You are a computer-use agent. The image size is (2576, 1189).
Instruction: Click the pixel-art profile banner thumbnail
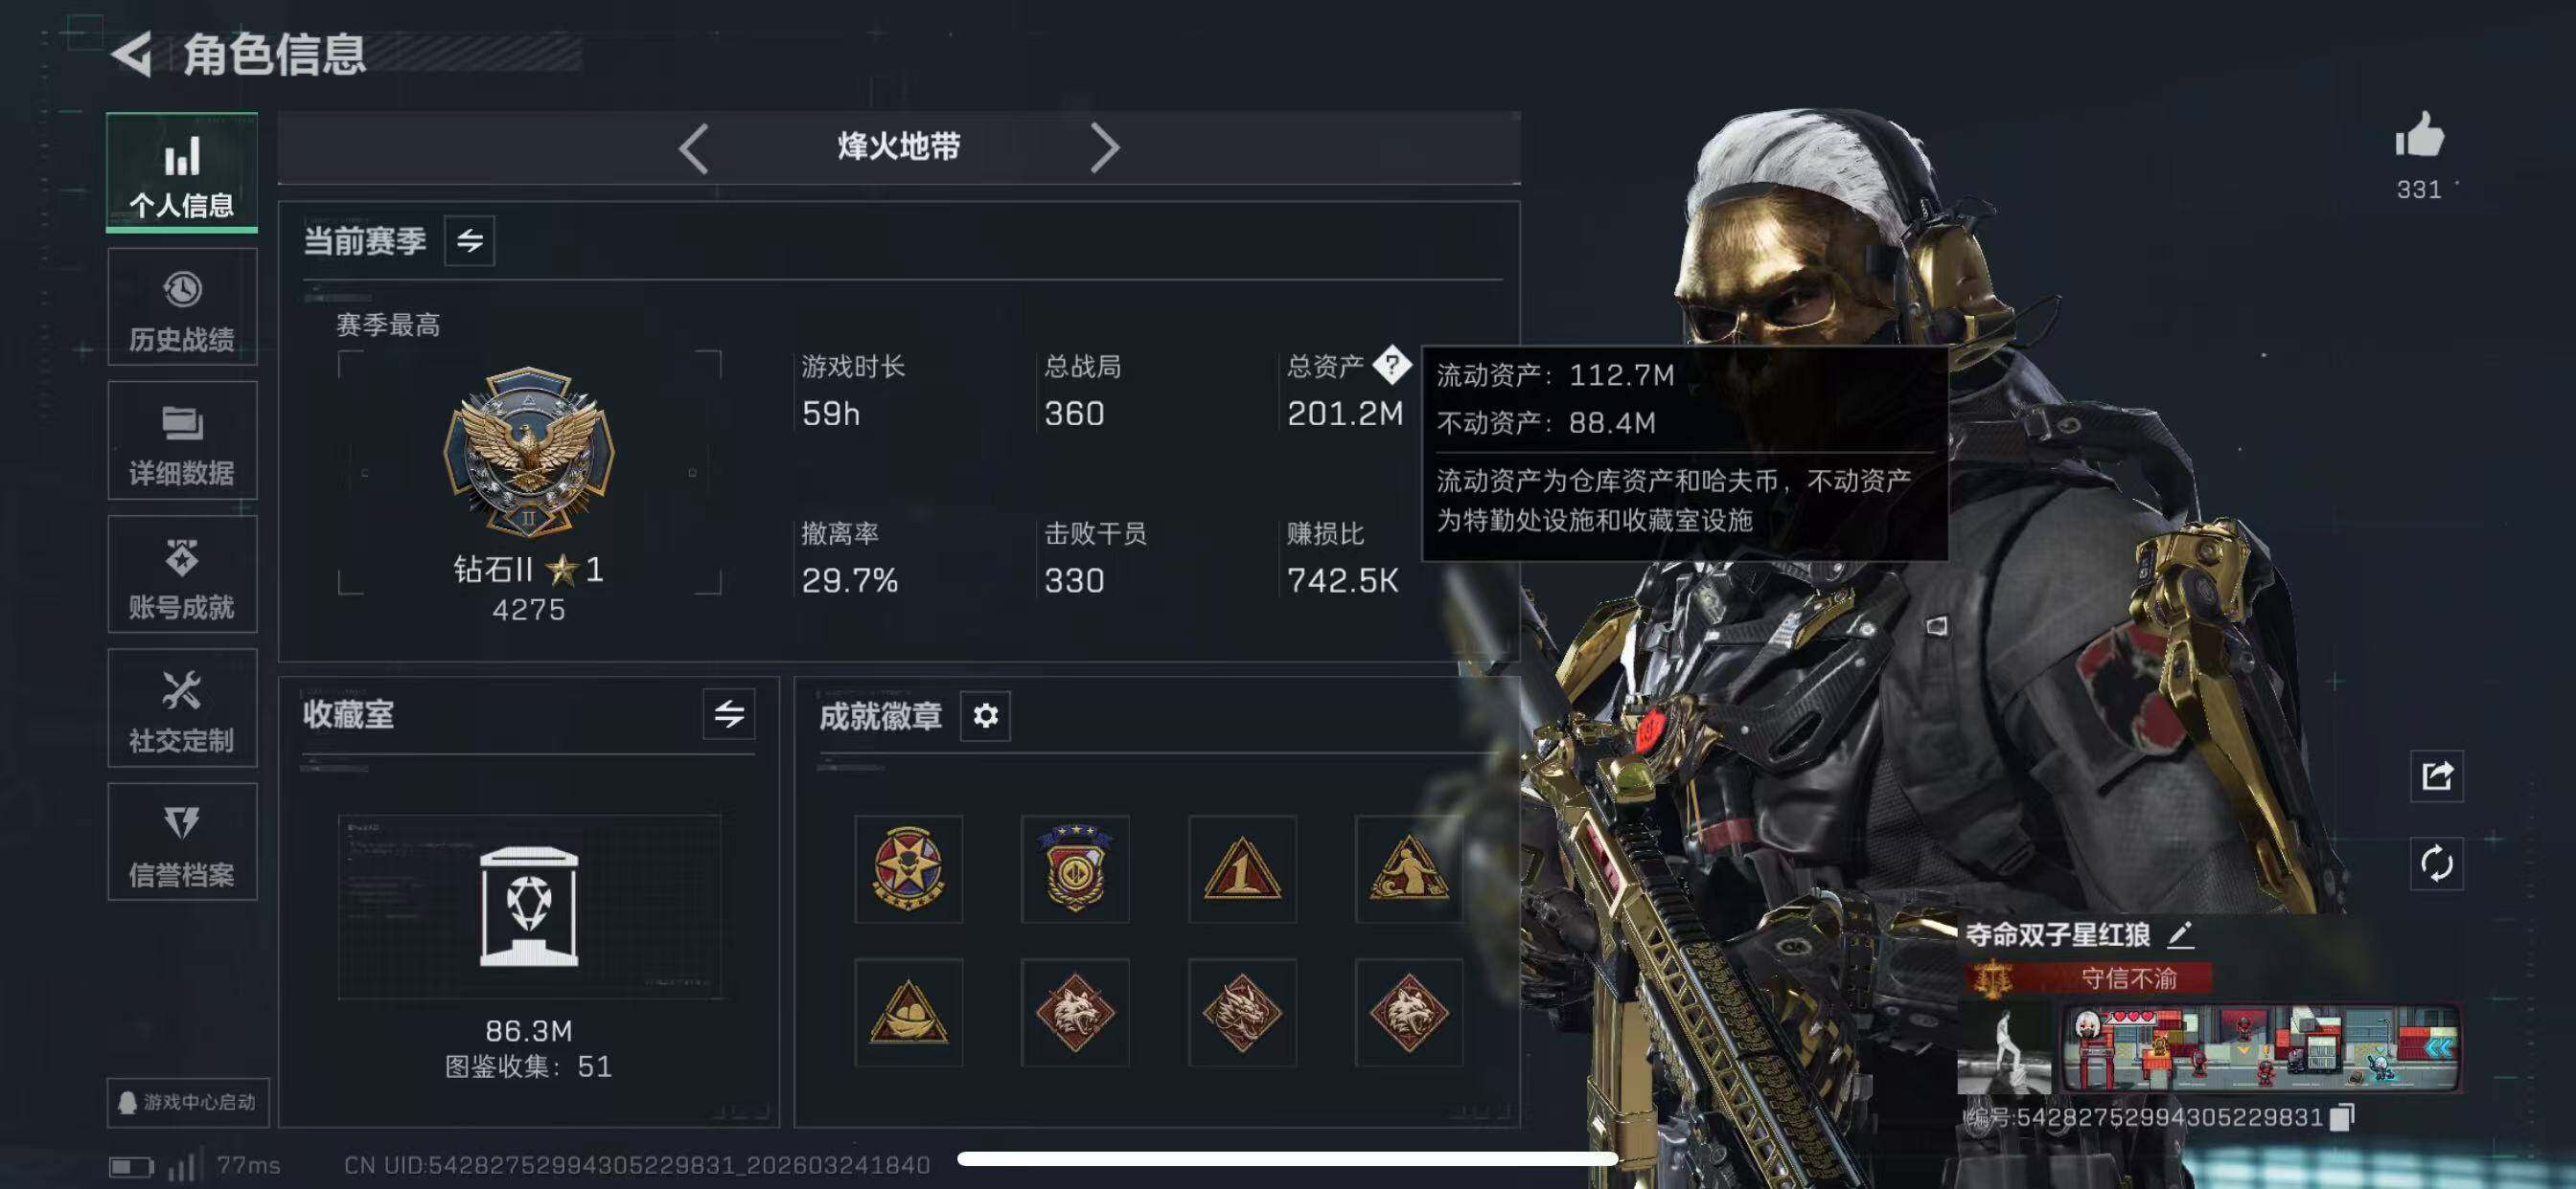pyautogui.click(x=2261, y=1049)
